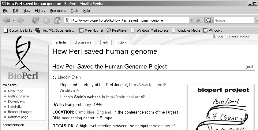Open the history tab of the article

pos(122,42)
